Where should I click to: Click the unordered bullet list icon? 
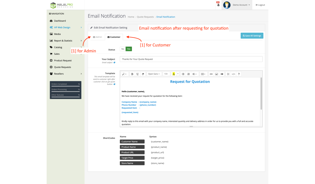click(183, 74)
